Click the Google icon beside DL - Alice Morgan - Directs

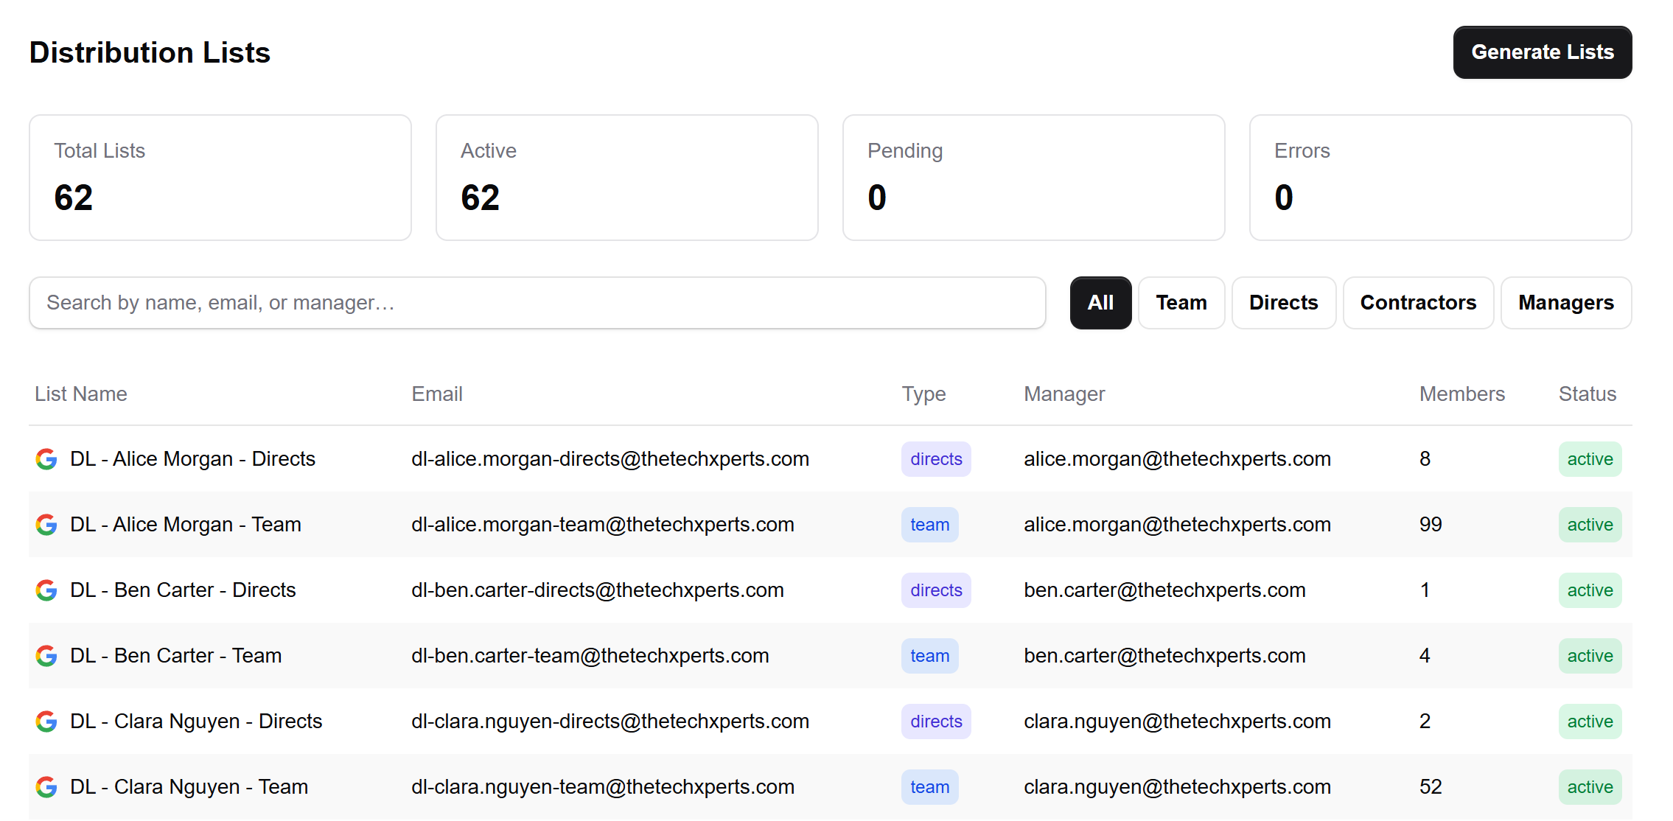tap(46, 458)
